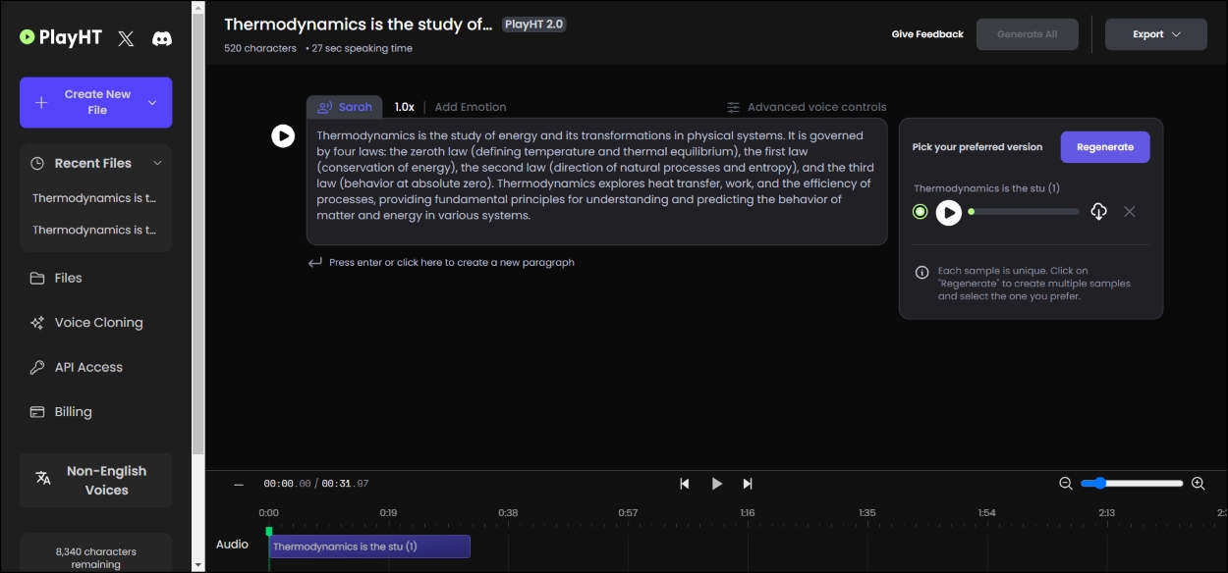
Task: Click the Give Feedback link
Action: pyautogui.click(x=927, y=34)
